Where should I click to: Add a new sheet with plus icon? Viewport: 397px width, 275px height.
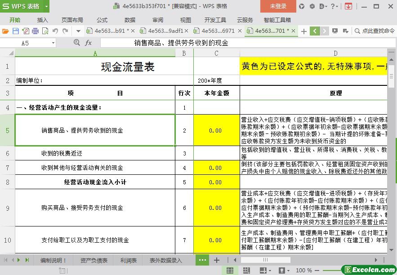click(216, 260)
